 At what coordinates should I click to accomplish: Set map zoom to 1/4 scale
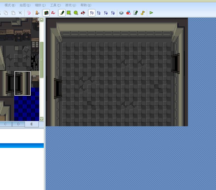(106, 13)
